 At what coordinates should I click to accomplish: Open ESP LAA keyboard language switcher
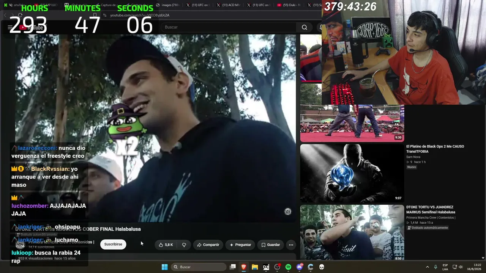coord(445,267)
